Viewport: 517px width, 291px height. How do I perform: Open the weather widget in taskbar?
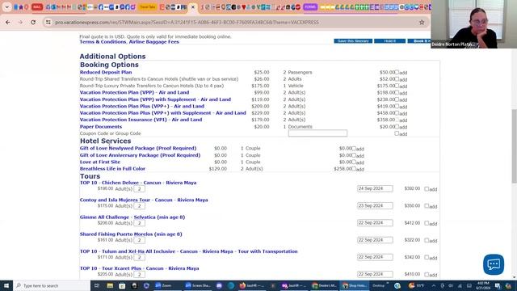416,285
